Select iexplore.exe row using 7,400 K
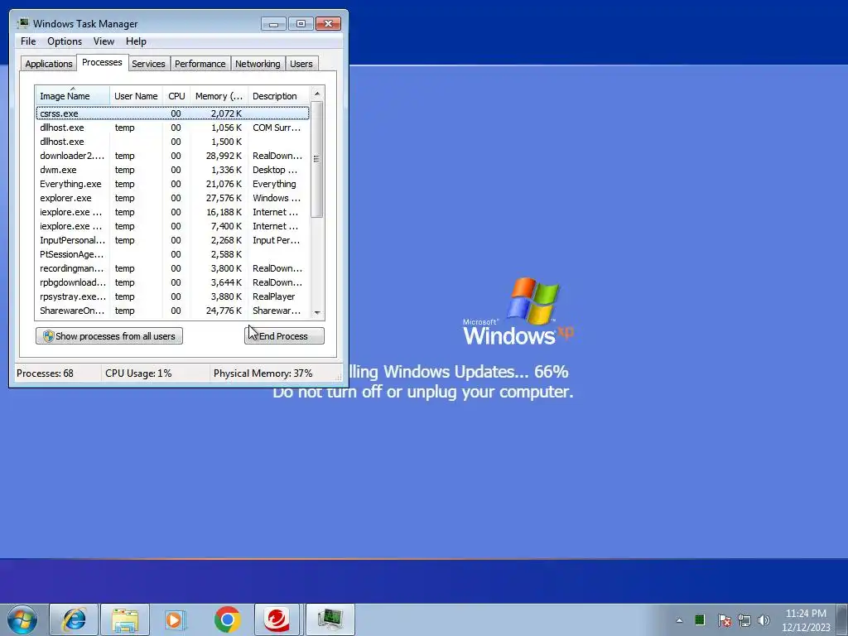The height and width of the screenshot is (636, 848). [172, 226]
